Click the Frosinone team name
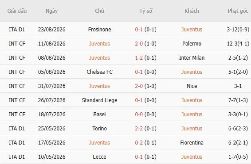Screen dimensions: 251x164 [x=99, y=30]
